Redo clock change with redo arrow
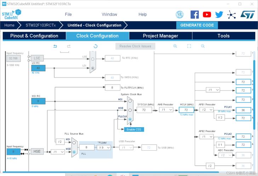The image size is (258, 176). pyautogui.click(x=69, y=46)
